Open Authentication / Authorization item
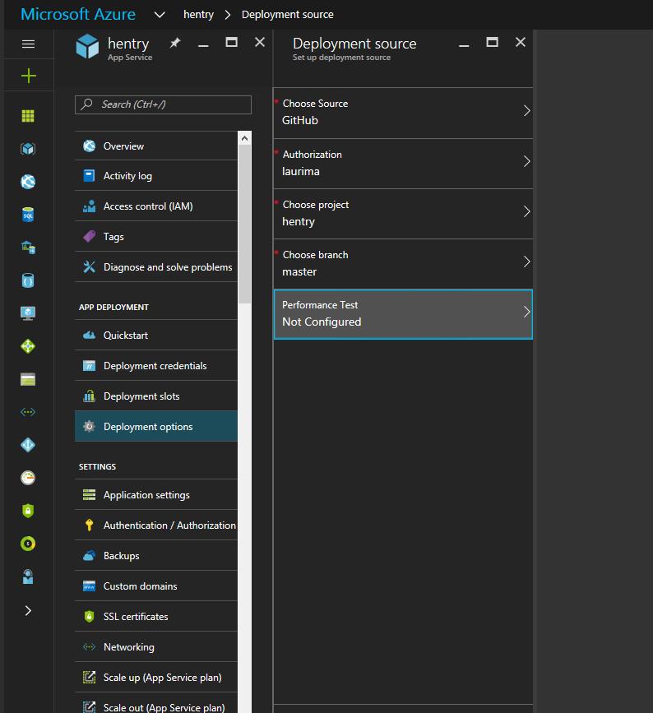Viewport: 653px width, 713px height. coord(156,525)
